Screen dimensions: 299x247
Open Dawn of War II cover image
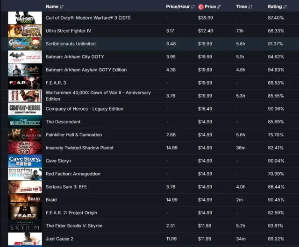(25, 96)
